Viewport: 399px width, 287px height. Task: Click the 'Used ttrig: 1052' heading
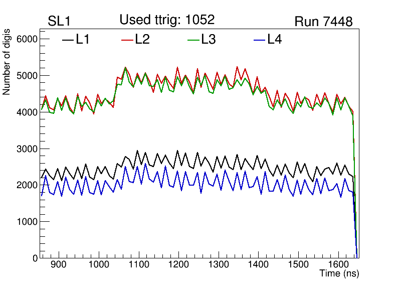(x=167, y=20)
